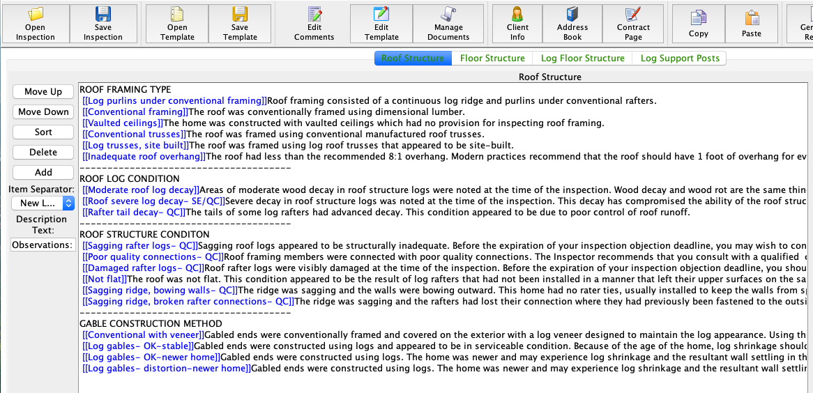Open the Log Floor Structure tab
The image size is (813, 393).
[582, 58]
